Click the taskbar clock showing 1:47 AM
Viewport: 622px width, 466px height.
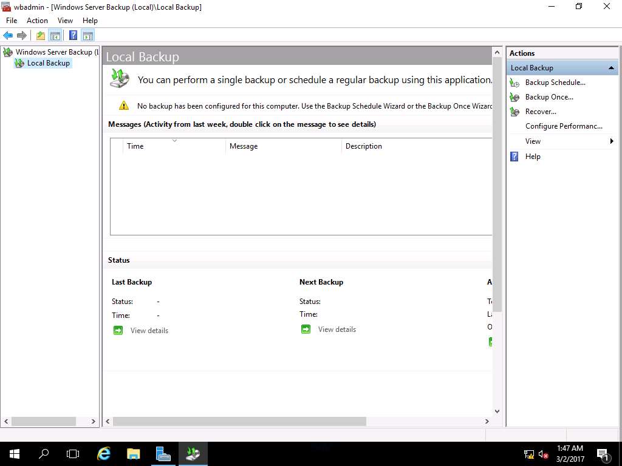[570, 454]
